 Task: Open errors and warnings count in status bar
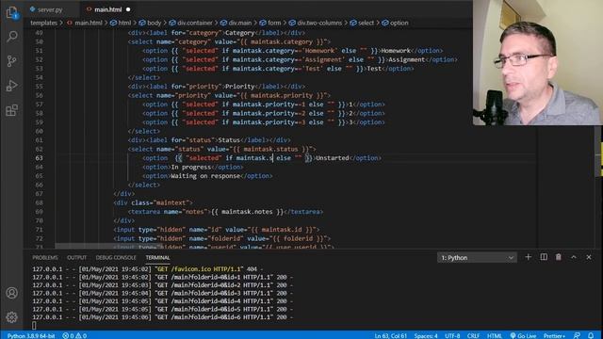coord(74,335)
